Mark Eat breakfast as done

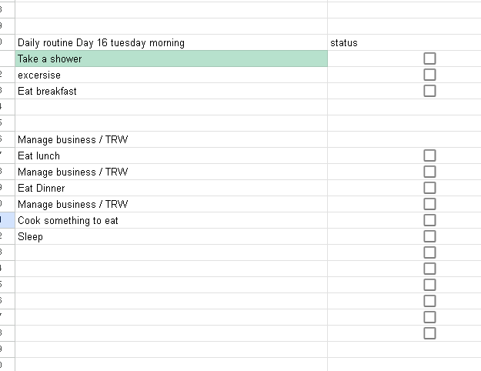[x=429, y=91]
